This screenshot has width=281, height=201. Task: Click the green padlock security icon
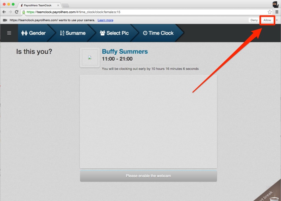24,12
